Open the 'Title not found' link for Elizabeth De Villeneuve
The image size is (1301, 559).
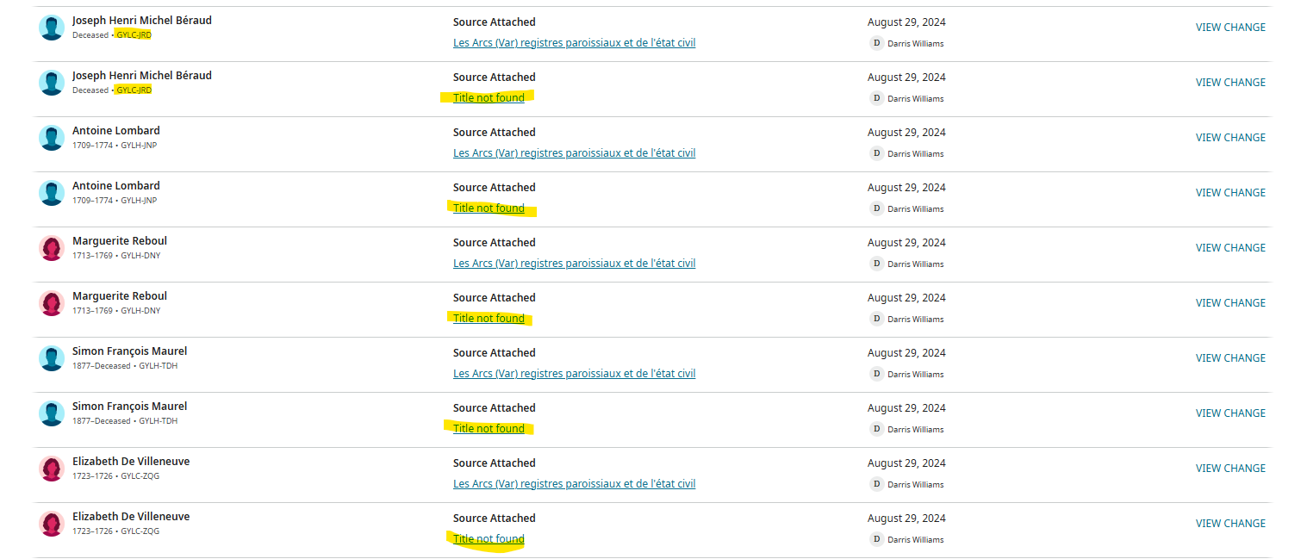point(489,539)
